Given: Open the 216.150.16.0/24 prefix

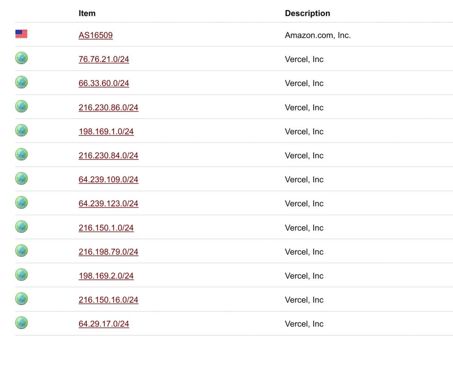Looking at the screenshot, I should tap(108, 300).
